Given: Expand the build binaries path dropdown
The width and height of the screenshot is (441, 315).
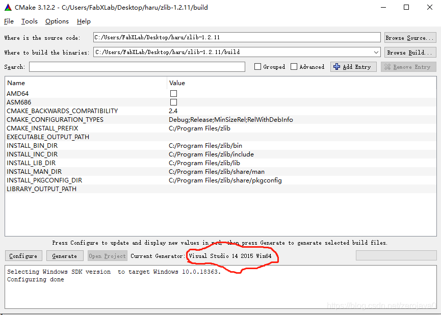Looking at the screenshot, I should pos(376,52).
